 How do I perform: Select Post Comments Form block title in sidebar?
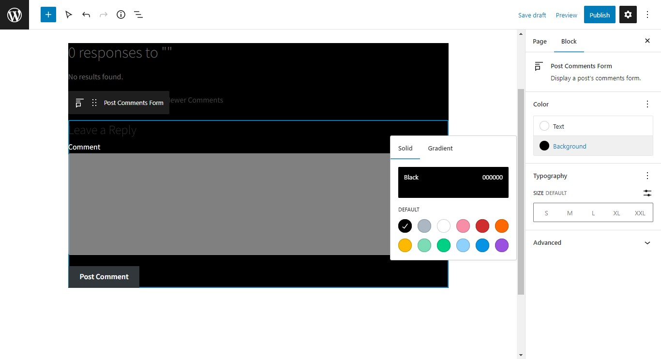coord(581,66)
